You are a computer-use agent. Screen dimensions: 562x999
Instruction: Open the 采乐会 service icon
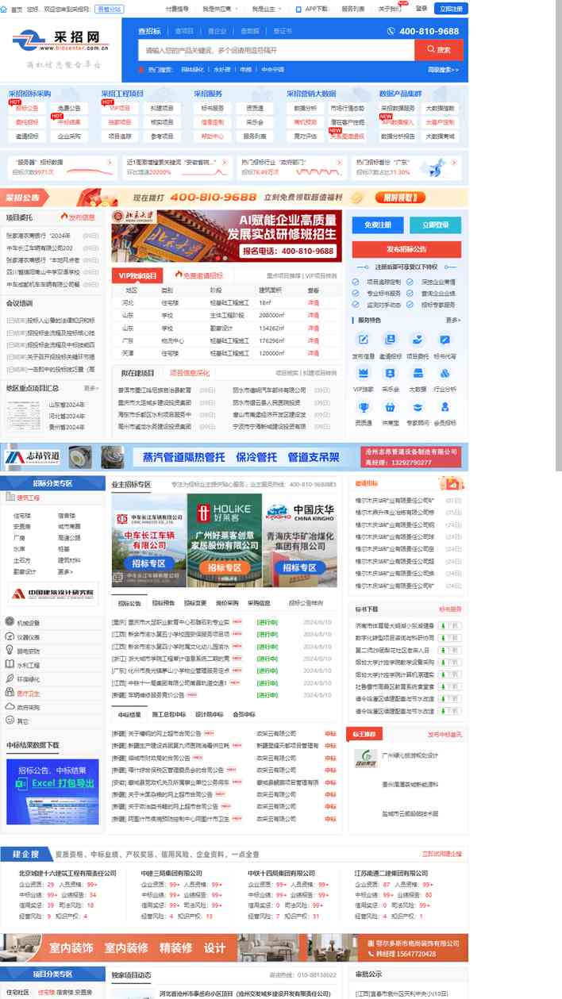pos(391,373)
